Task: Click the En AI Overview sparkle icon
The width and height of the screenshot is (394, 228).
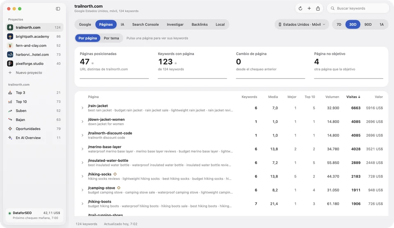Action: 10,138
